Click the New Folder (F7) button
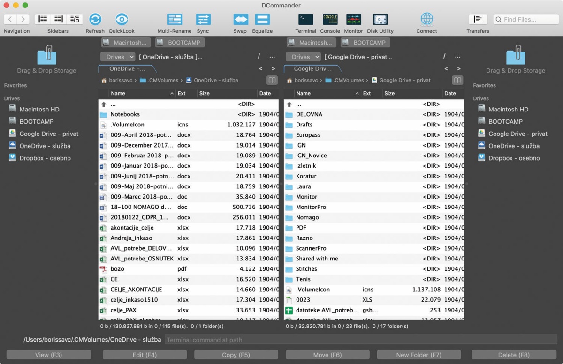The width and height of the screenshot is (563, 364). pyautogui.click(x=419, y=355)
